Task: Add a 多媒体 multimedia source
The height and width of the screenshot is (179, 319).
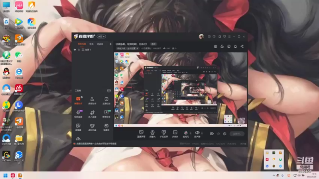Action: click(x=175, y=134)
